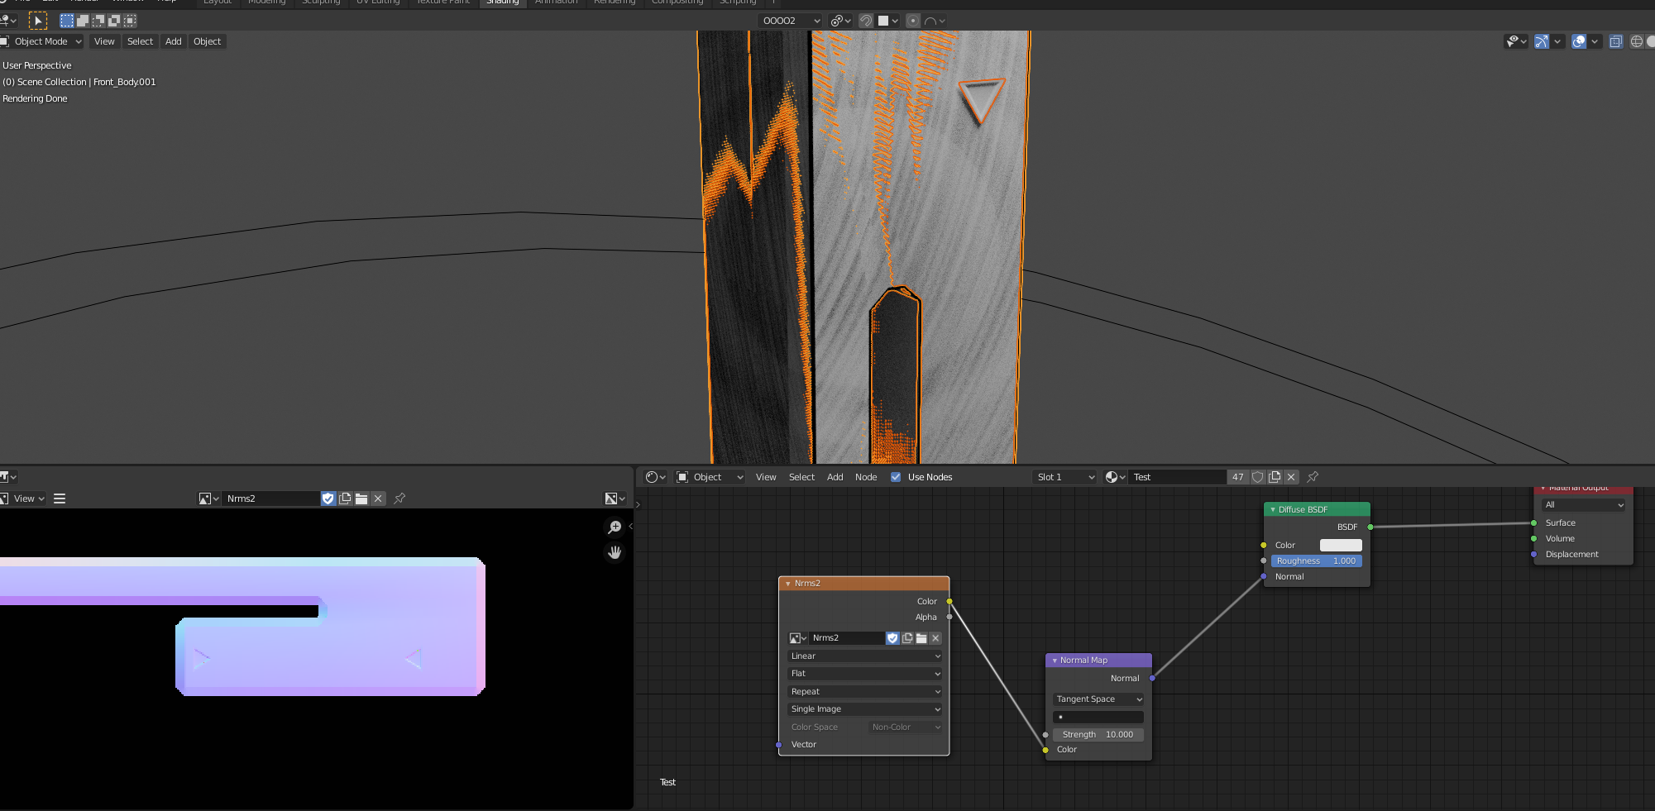The width and height of the screenshot is (1655, 811).
Task: Pin the image in the Image Editor
Action: coord(399,499)
